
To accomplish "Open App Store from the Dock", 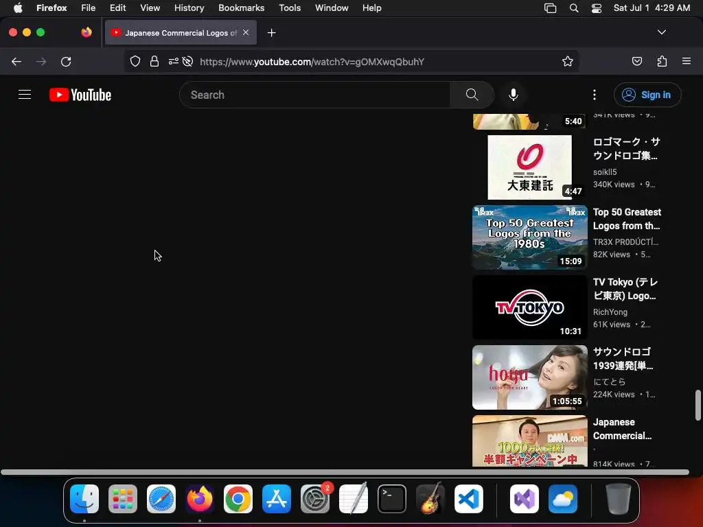I will pyautogui.click(x=277, y=499).
